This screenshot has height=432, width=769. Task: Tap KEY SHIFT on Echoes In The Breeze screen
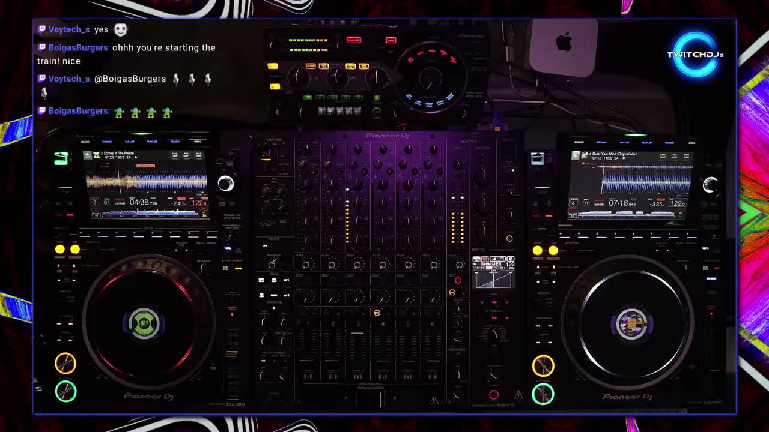(186, 155)
